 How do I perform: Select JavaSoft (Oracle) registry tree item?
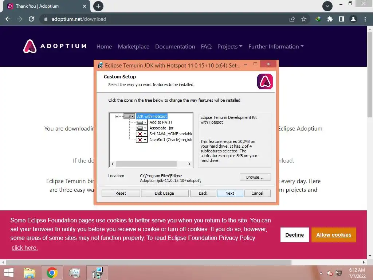[x=171, y=140]
